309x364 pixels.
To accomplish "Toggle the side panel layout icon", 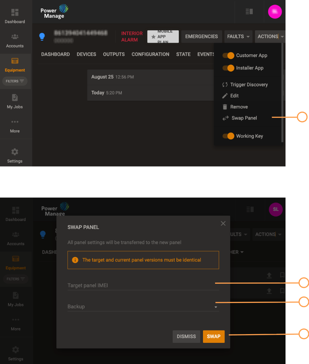I will [249, 11].
